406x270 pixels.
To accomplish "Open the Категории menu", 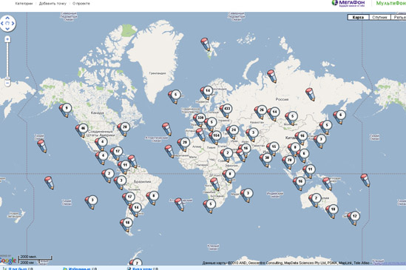I will pyautogui.click(x=24, y=4).
